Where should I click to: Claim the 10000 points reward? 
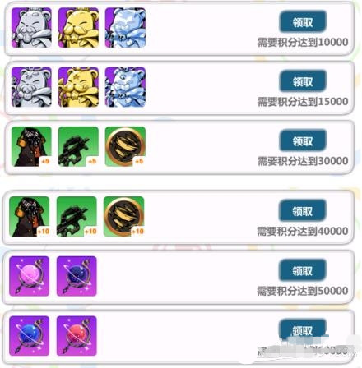click(303, 22)
